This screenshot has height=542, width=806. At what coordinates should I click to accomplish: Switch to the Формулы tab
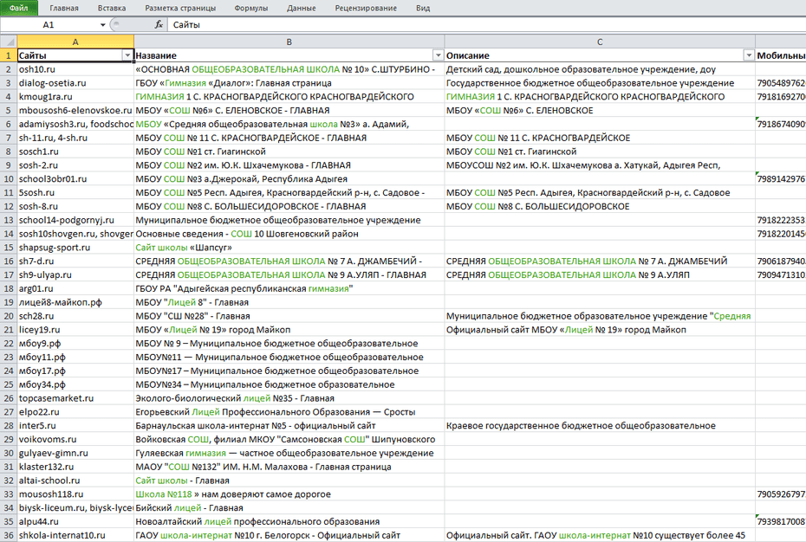251,8
